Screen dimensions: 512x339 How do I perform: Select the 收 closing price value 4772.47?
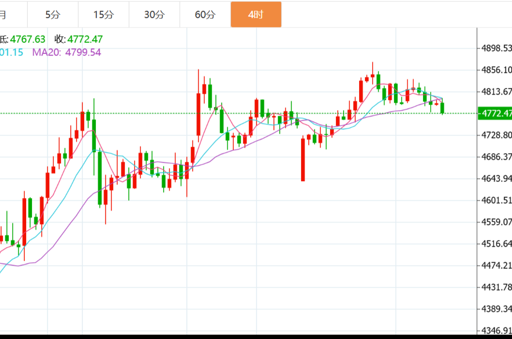tap(85, 40)
